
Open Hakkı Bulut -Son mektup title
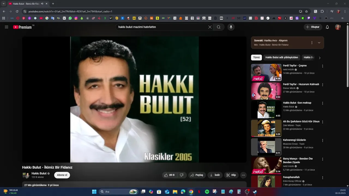(297, 103)
